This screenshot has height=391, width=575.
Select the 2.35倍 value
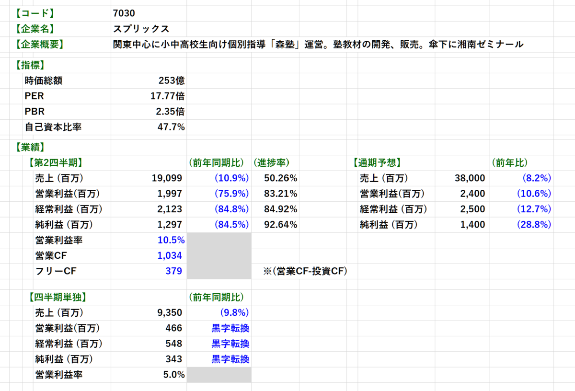point(170,112)
